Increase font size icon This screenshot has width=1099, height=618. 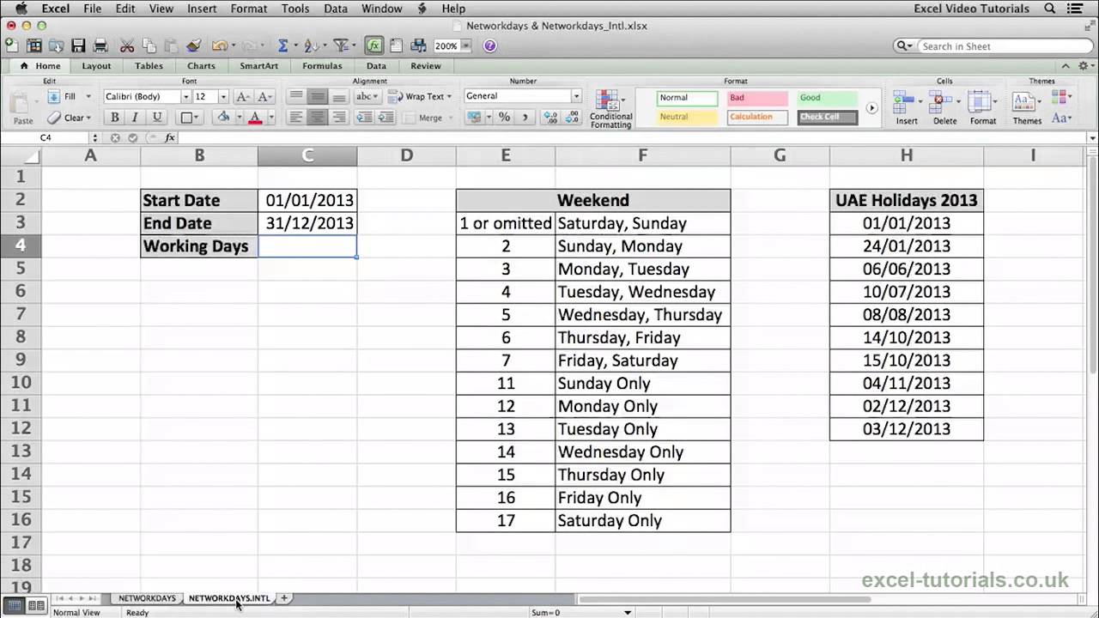click(243, 97)
